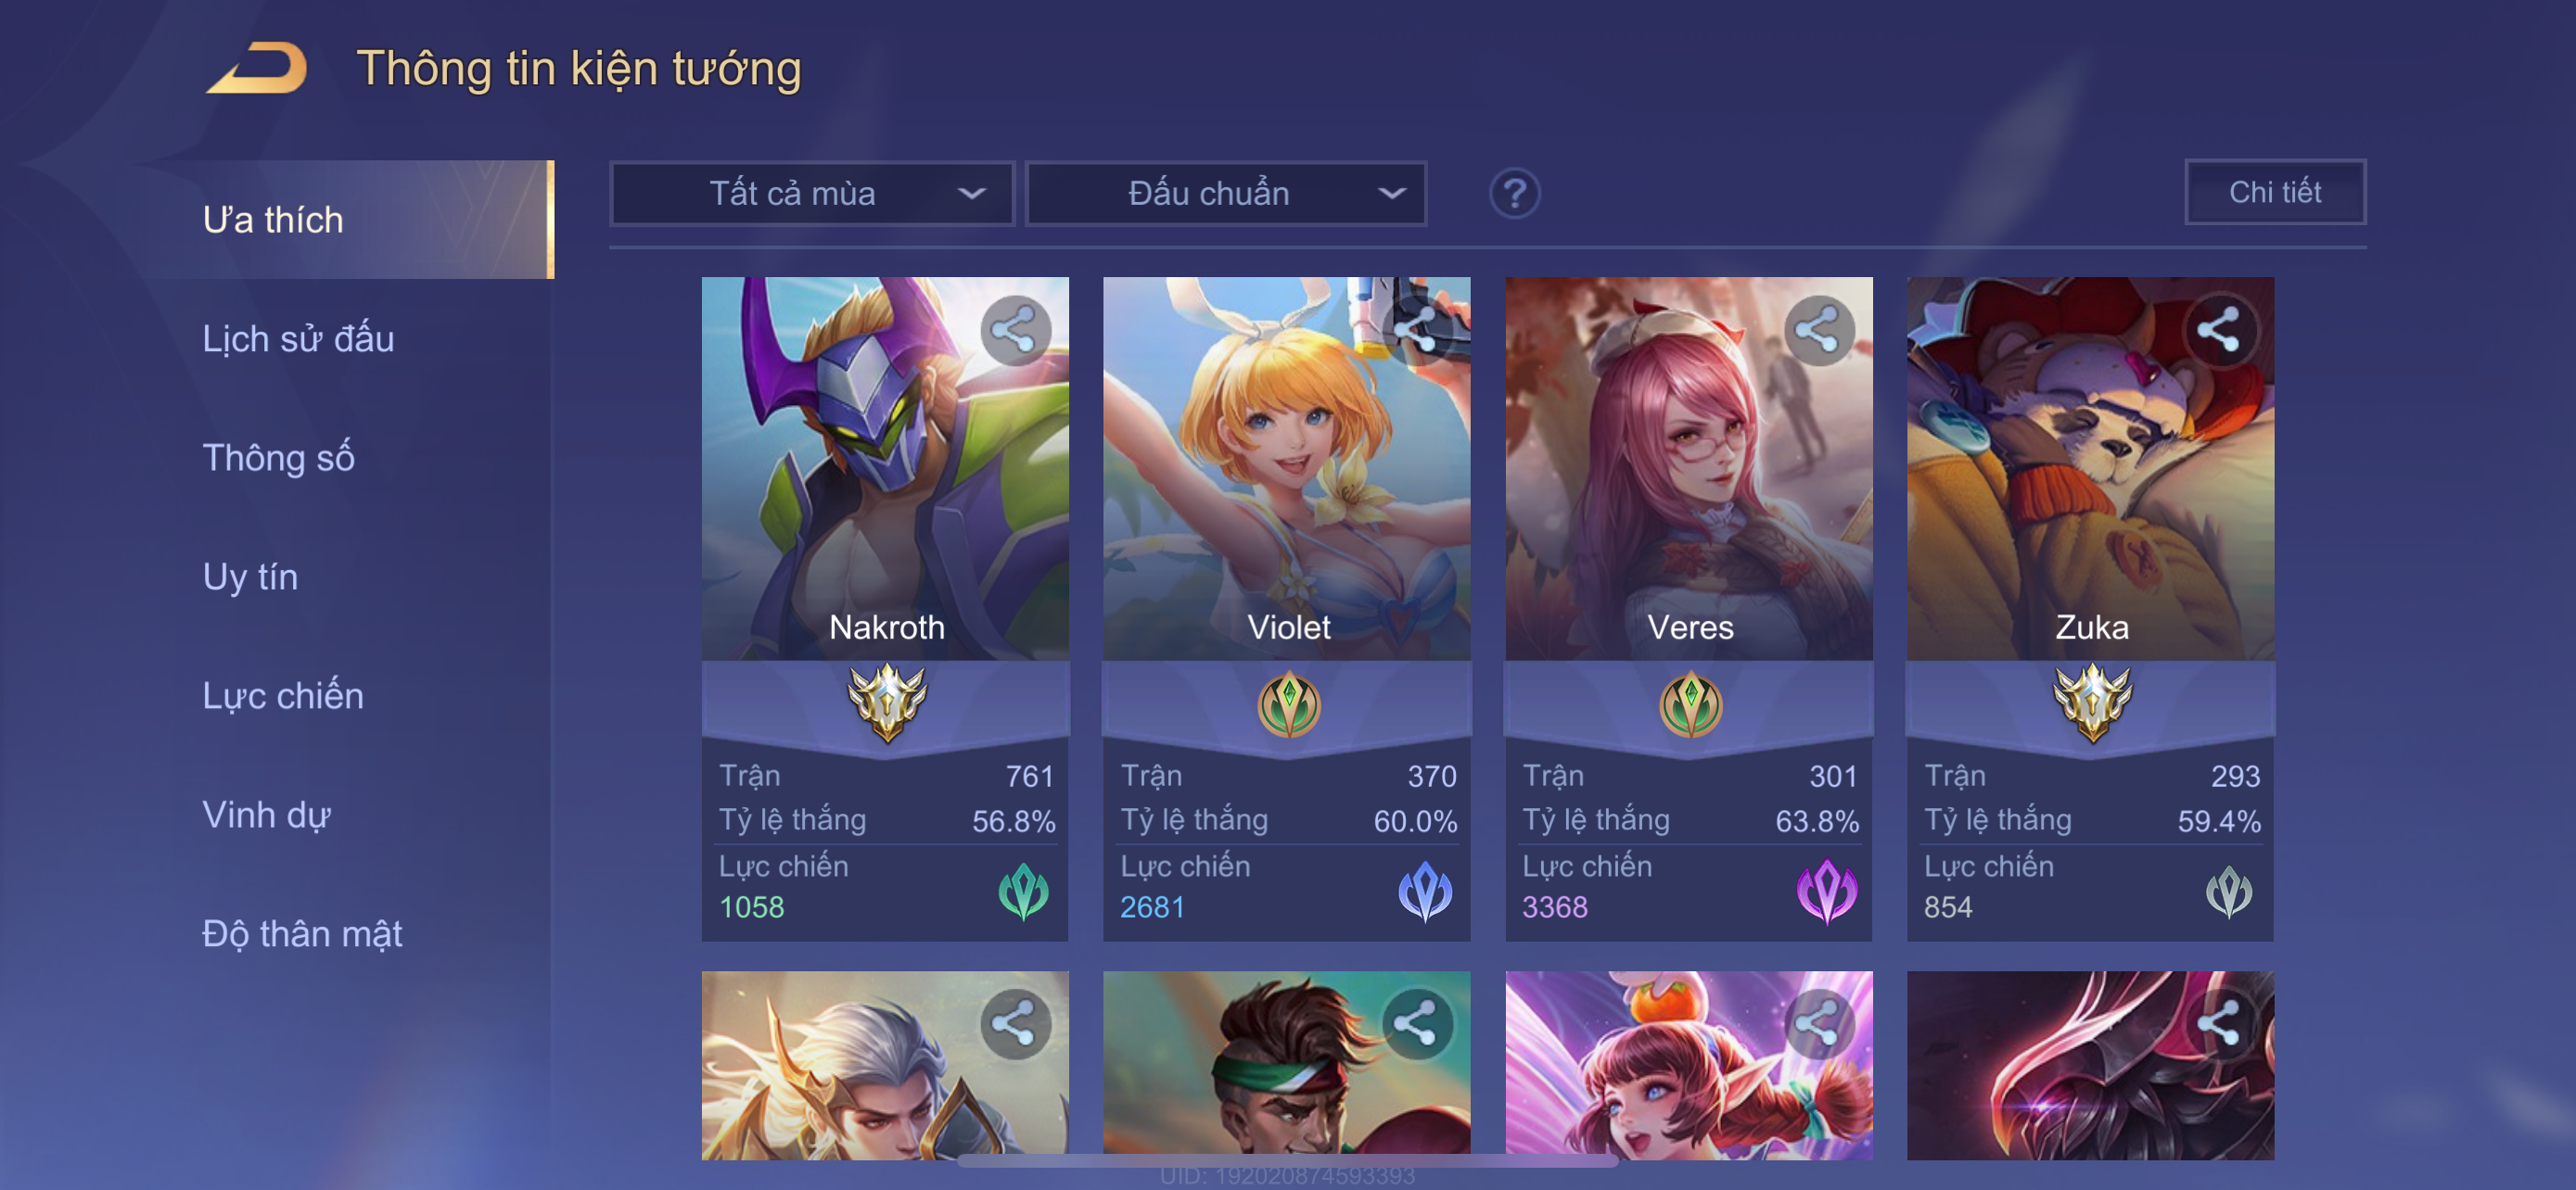Share the Nakroth hero card
Image resolution: width=2576 pixels, height=1190 pixels.
[x=1014, y=330]
